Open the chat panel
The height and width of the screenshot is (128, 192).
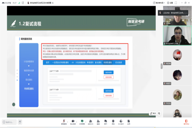click(x=106, y=121)
